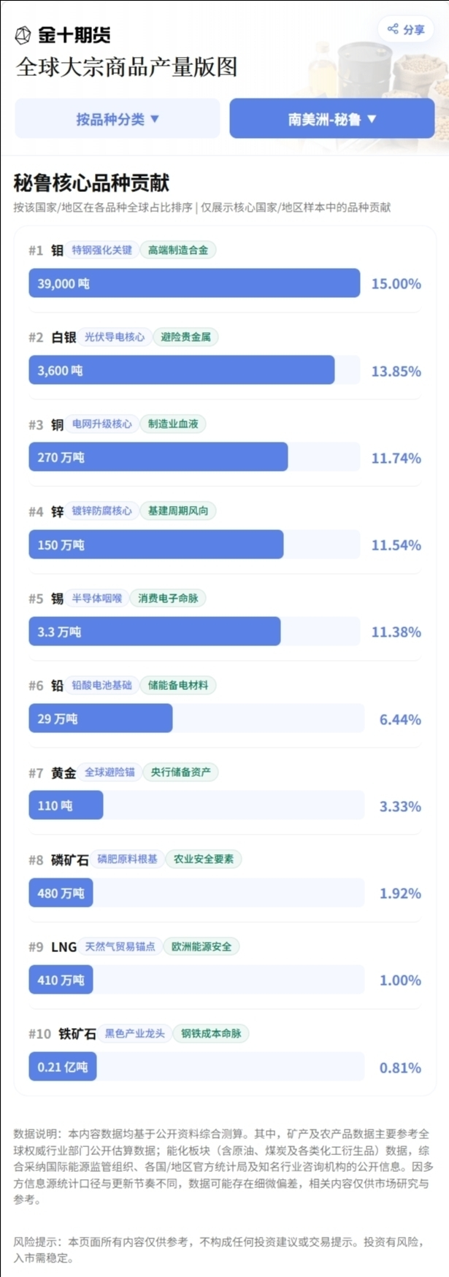The height and width of the screenshot is (1277, 449).
Task: Click the share icon at top right
Action: click(393, 29)
